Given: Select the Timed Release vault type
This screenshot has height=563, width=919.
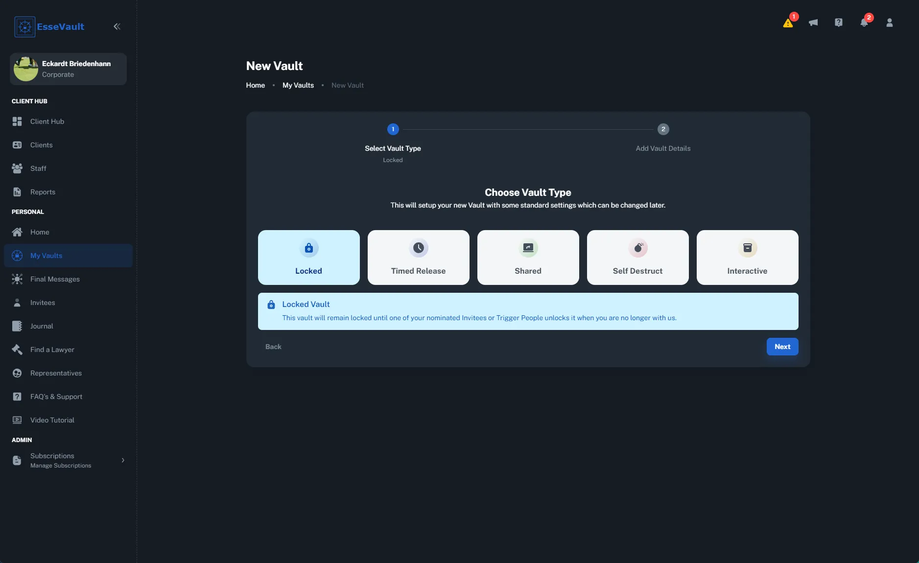Looking at the screenshot, I should pos(419,258).
